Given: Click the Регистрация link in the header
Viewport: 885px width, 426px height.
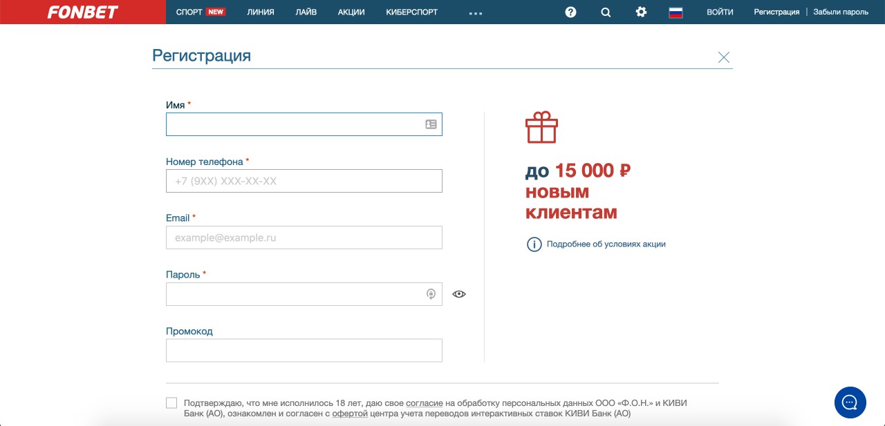Looking at the screenshot, I should [776, 12].
